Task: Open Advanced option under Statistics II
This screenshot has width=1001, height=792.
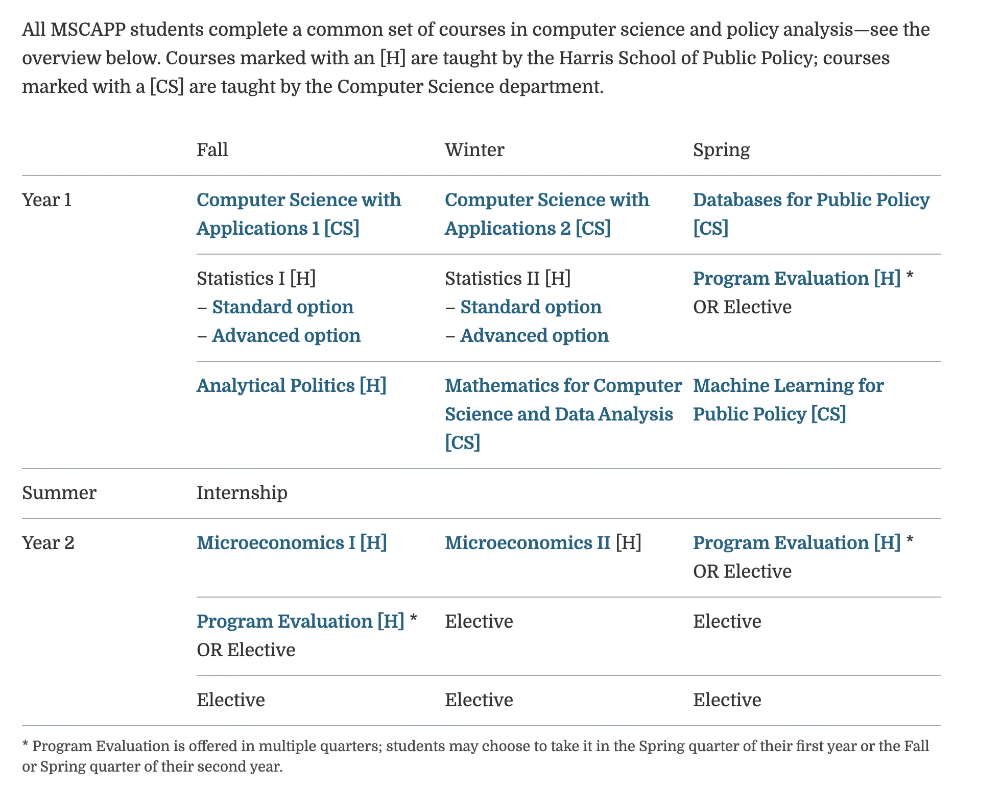Action: click(534, 336)
